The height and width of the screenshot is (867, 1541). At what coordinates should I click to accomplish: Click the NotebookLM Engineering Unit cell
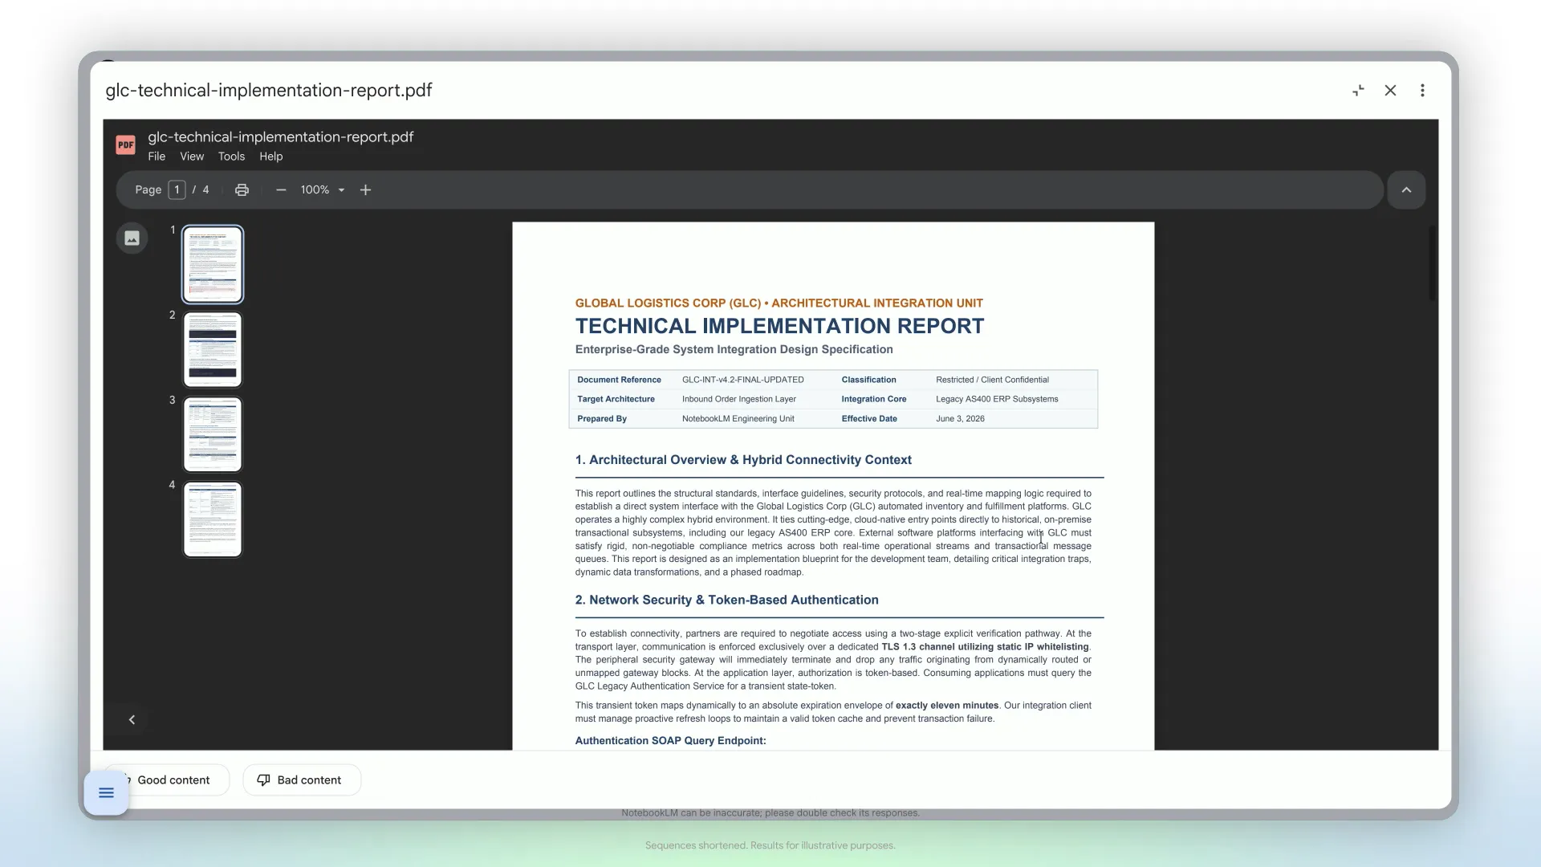coord(738,419)
